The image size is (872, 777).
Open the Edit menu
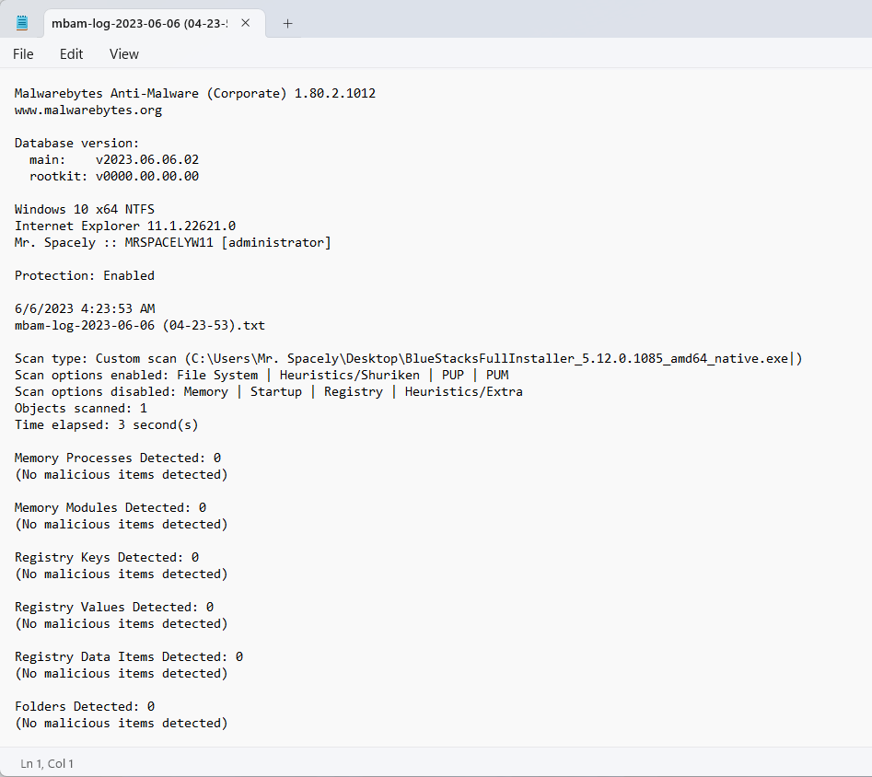(71, 54)
